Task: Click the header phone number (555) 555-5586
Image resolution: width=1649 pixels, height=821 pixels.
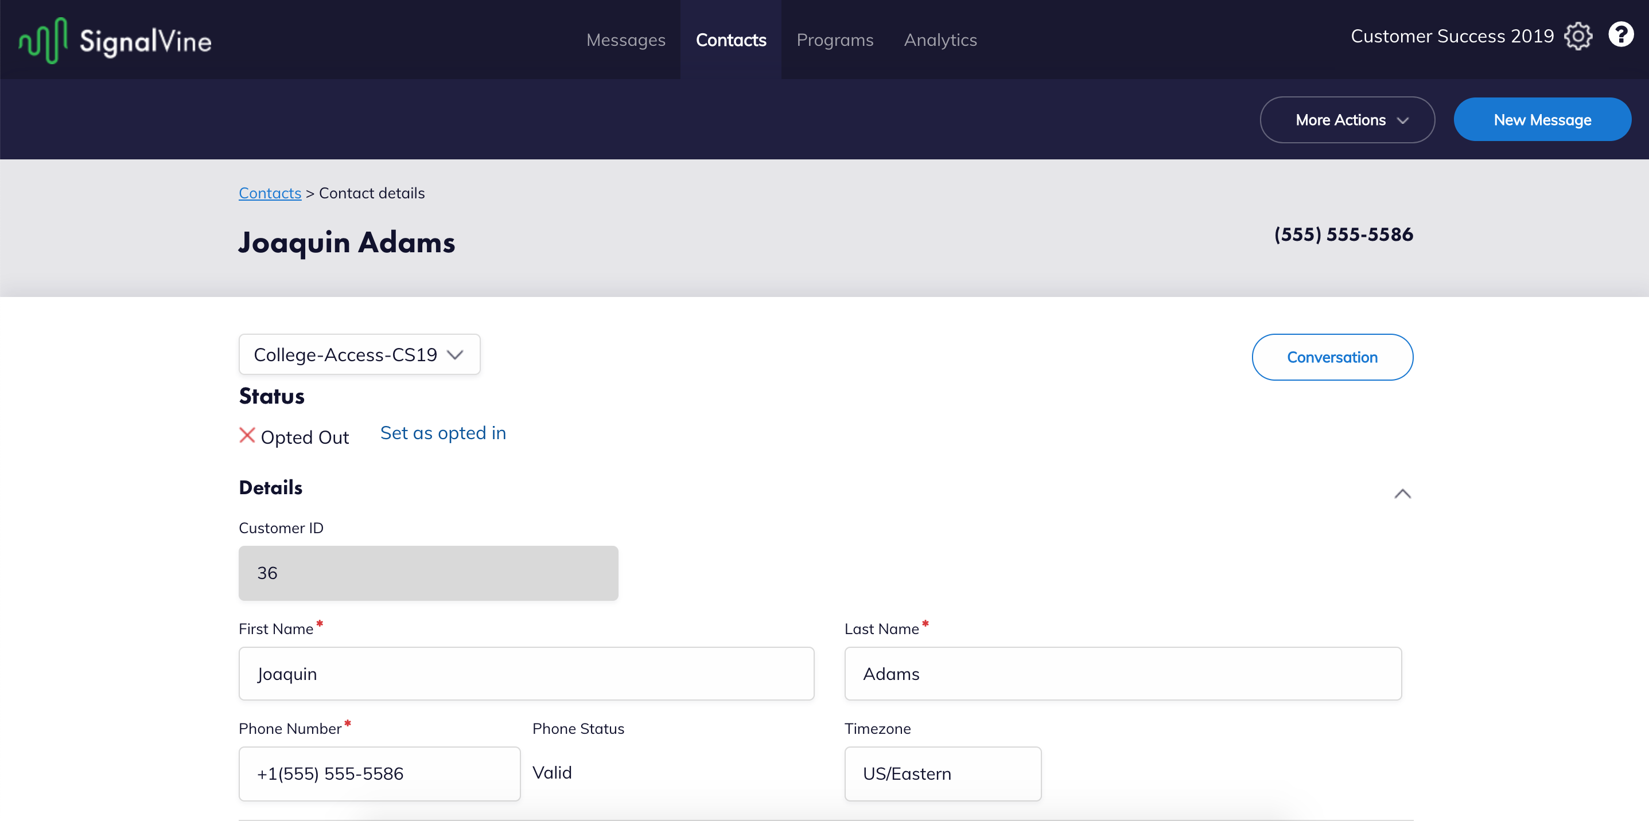Action: click(1343, 234)
